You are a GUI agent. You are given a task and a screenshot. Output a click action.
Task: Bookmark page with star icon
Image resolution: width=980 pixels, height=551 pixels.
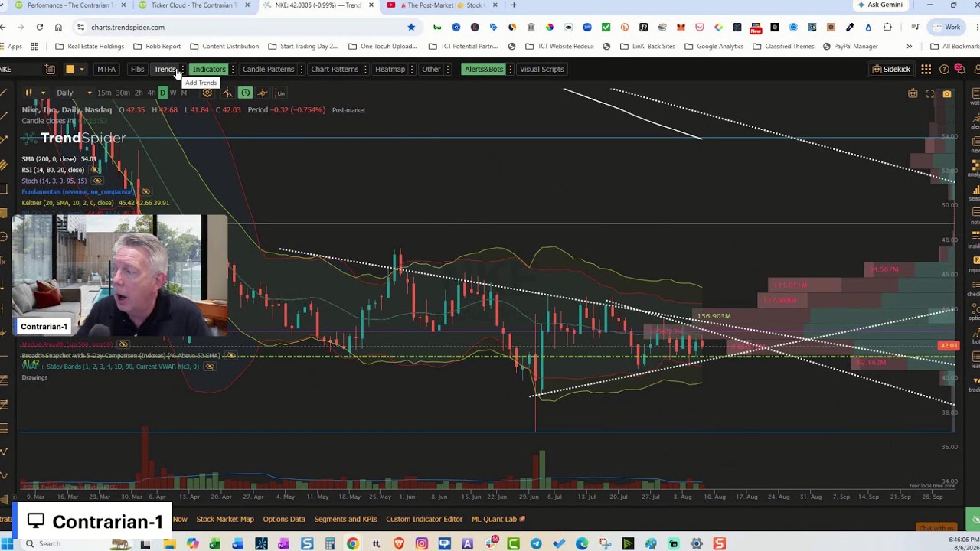(411, 27)
